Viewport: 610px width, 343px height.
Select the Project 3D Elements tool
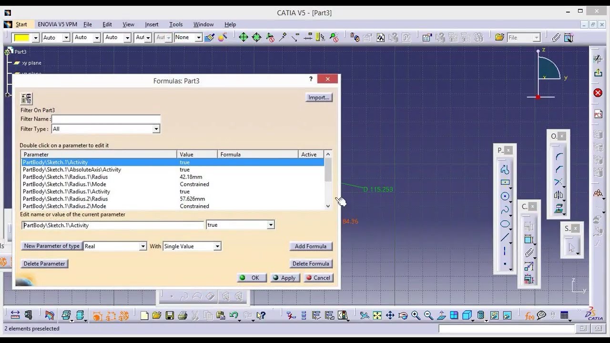pos(559,208)
